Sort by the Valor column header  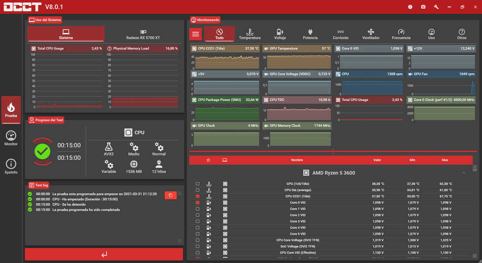pyautogui.click(x=377, y=160)
